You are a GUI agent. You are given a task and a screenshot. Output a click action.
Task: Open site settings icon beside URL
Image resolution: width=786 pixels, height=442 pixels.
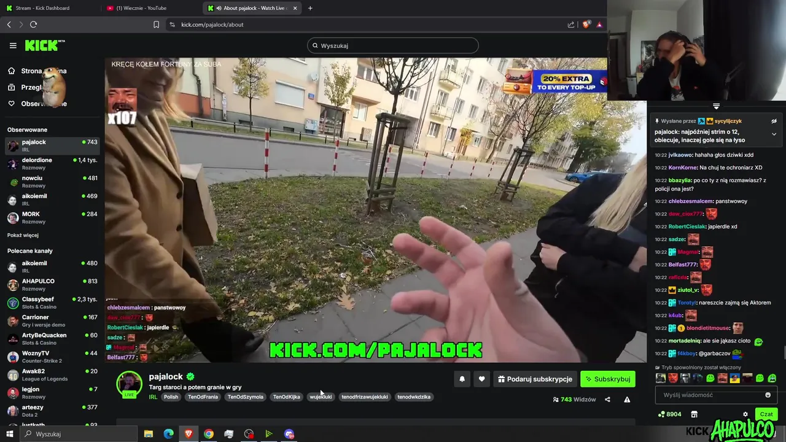[x=172, y=25]
